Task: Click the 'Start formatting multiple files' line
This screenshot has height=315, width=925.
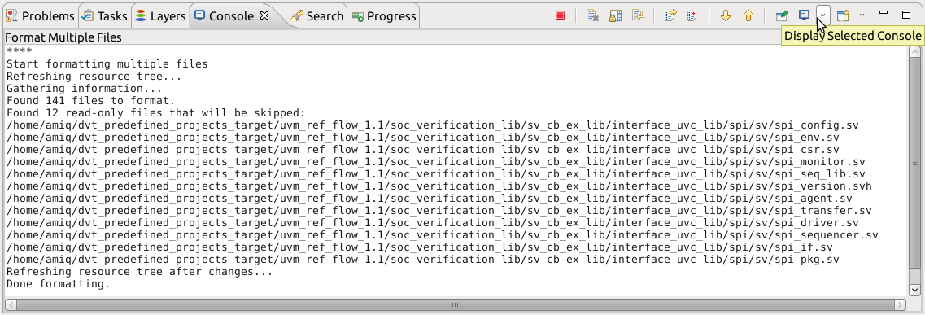Action: (x=107, y=63)
